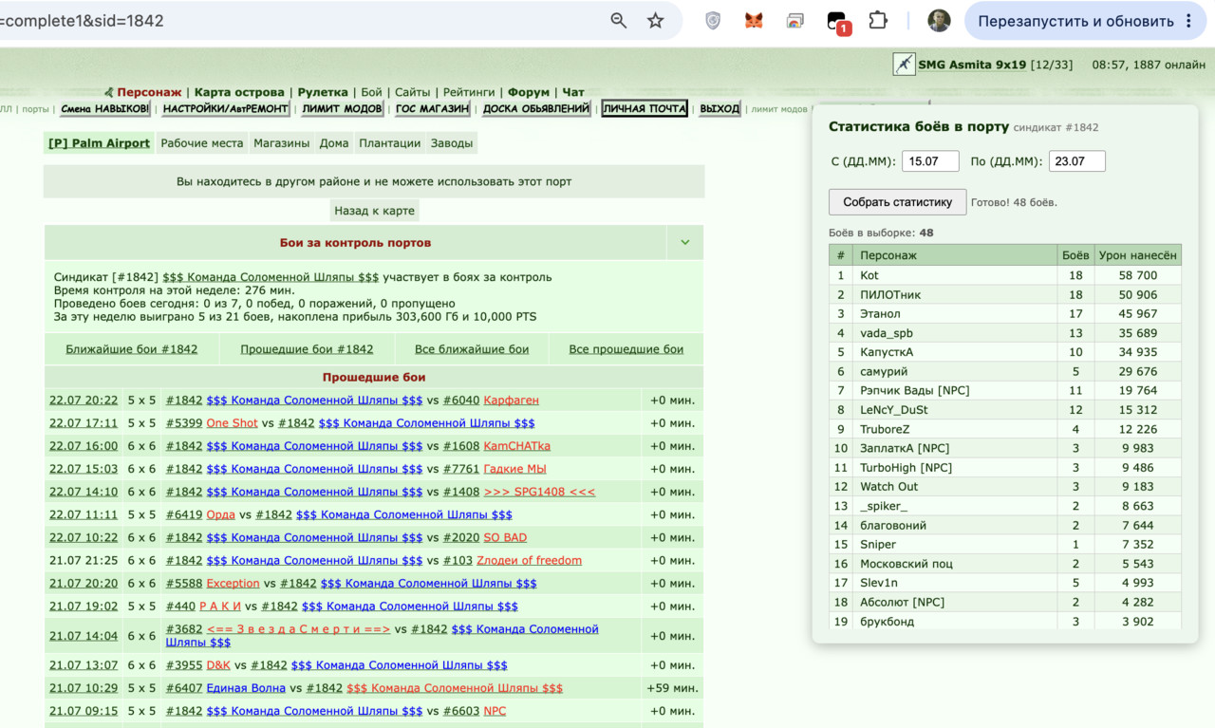The height and width of the screenshot is (728, 1215).
Task: Open the browser extensions puzzle icon
Action: point(878,21)
